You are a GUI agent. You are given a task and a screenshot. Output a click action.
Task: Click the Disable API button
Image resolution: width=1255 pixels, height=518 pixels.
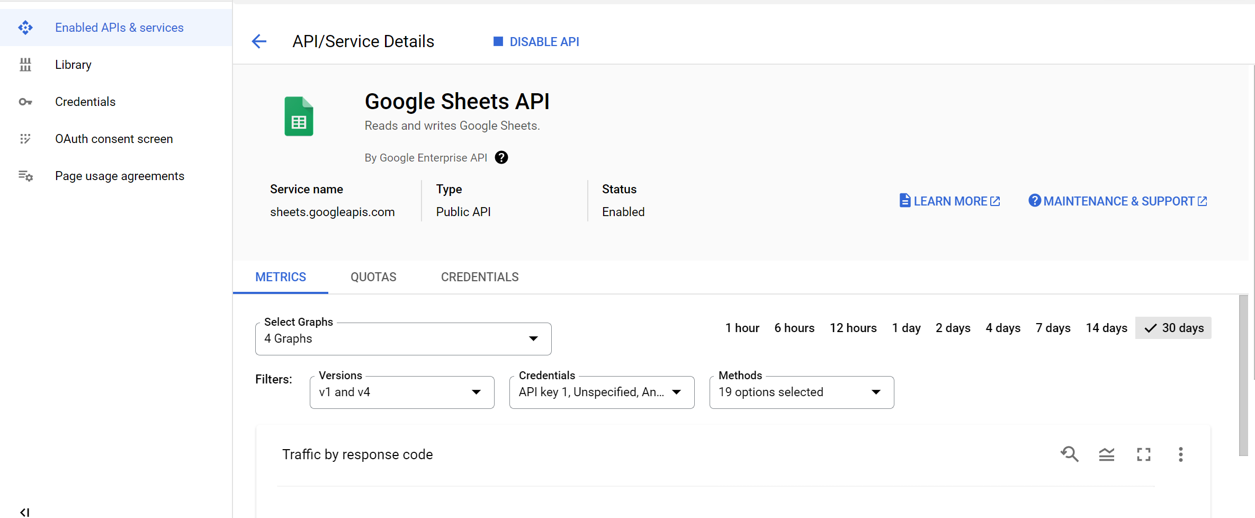point(536,41)
